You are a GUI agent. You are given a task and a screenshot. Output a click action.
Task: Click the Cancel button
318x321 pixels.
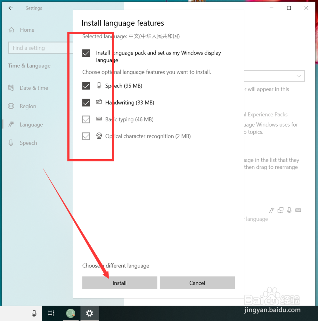(x=197, y=283)
